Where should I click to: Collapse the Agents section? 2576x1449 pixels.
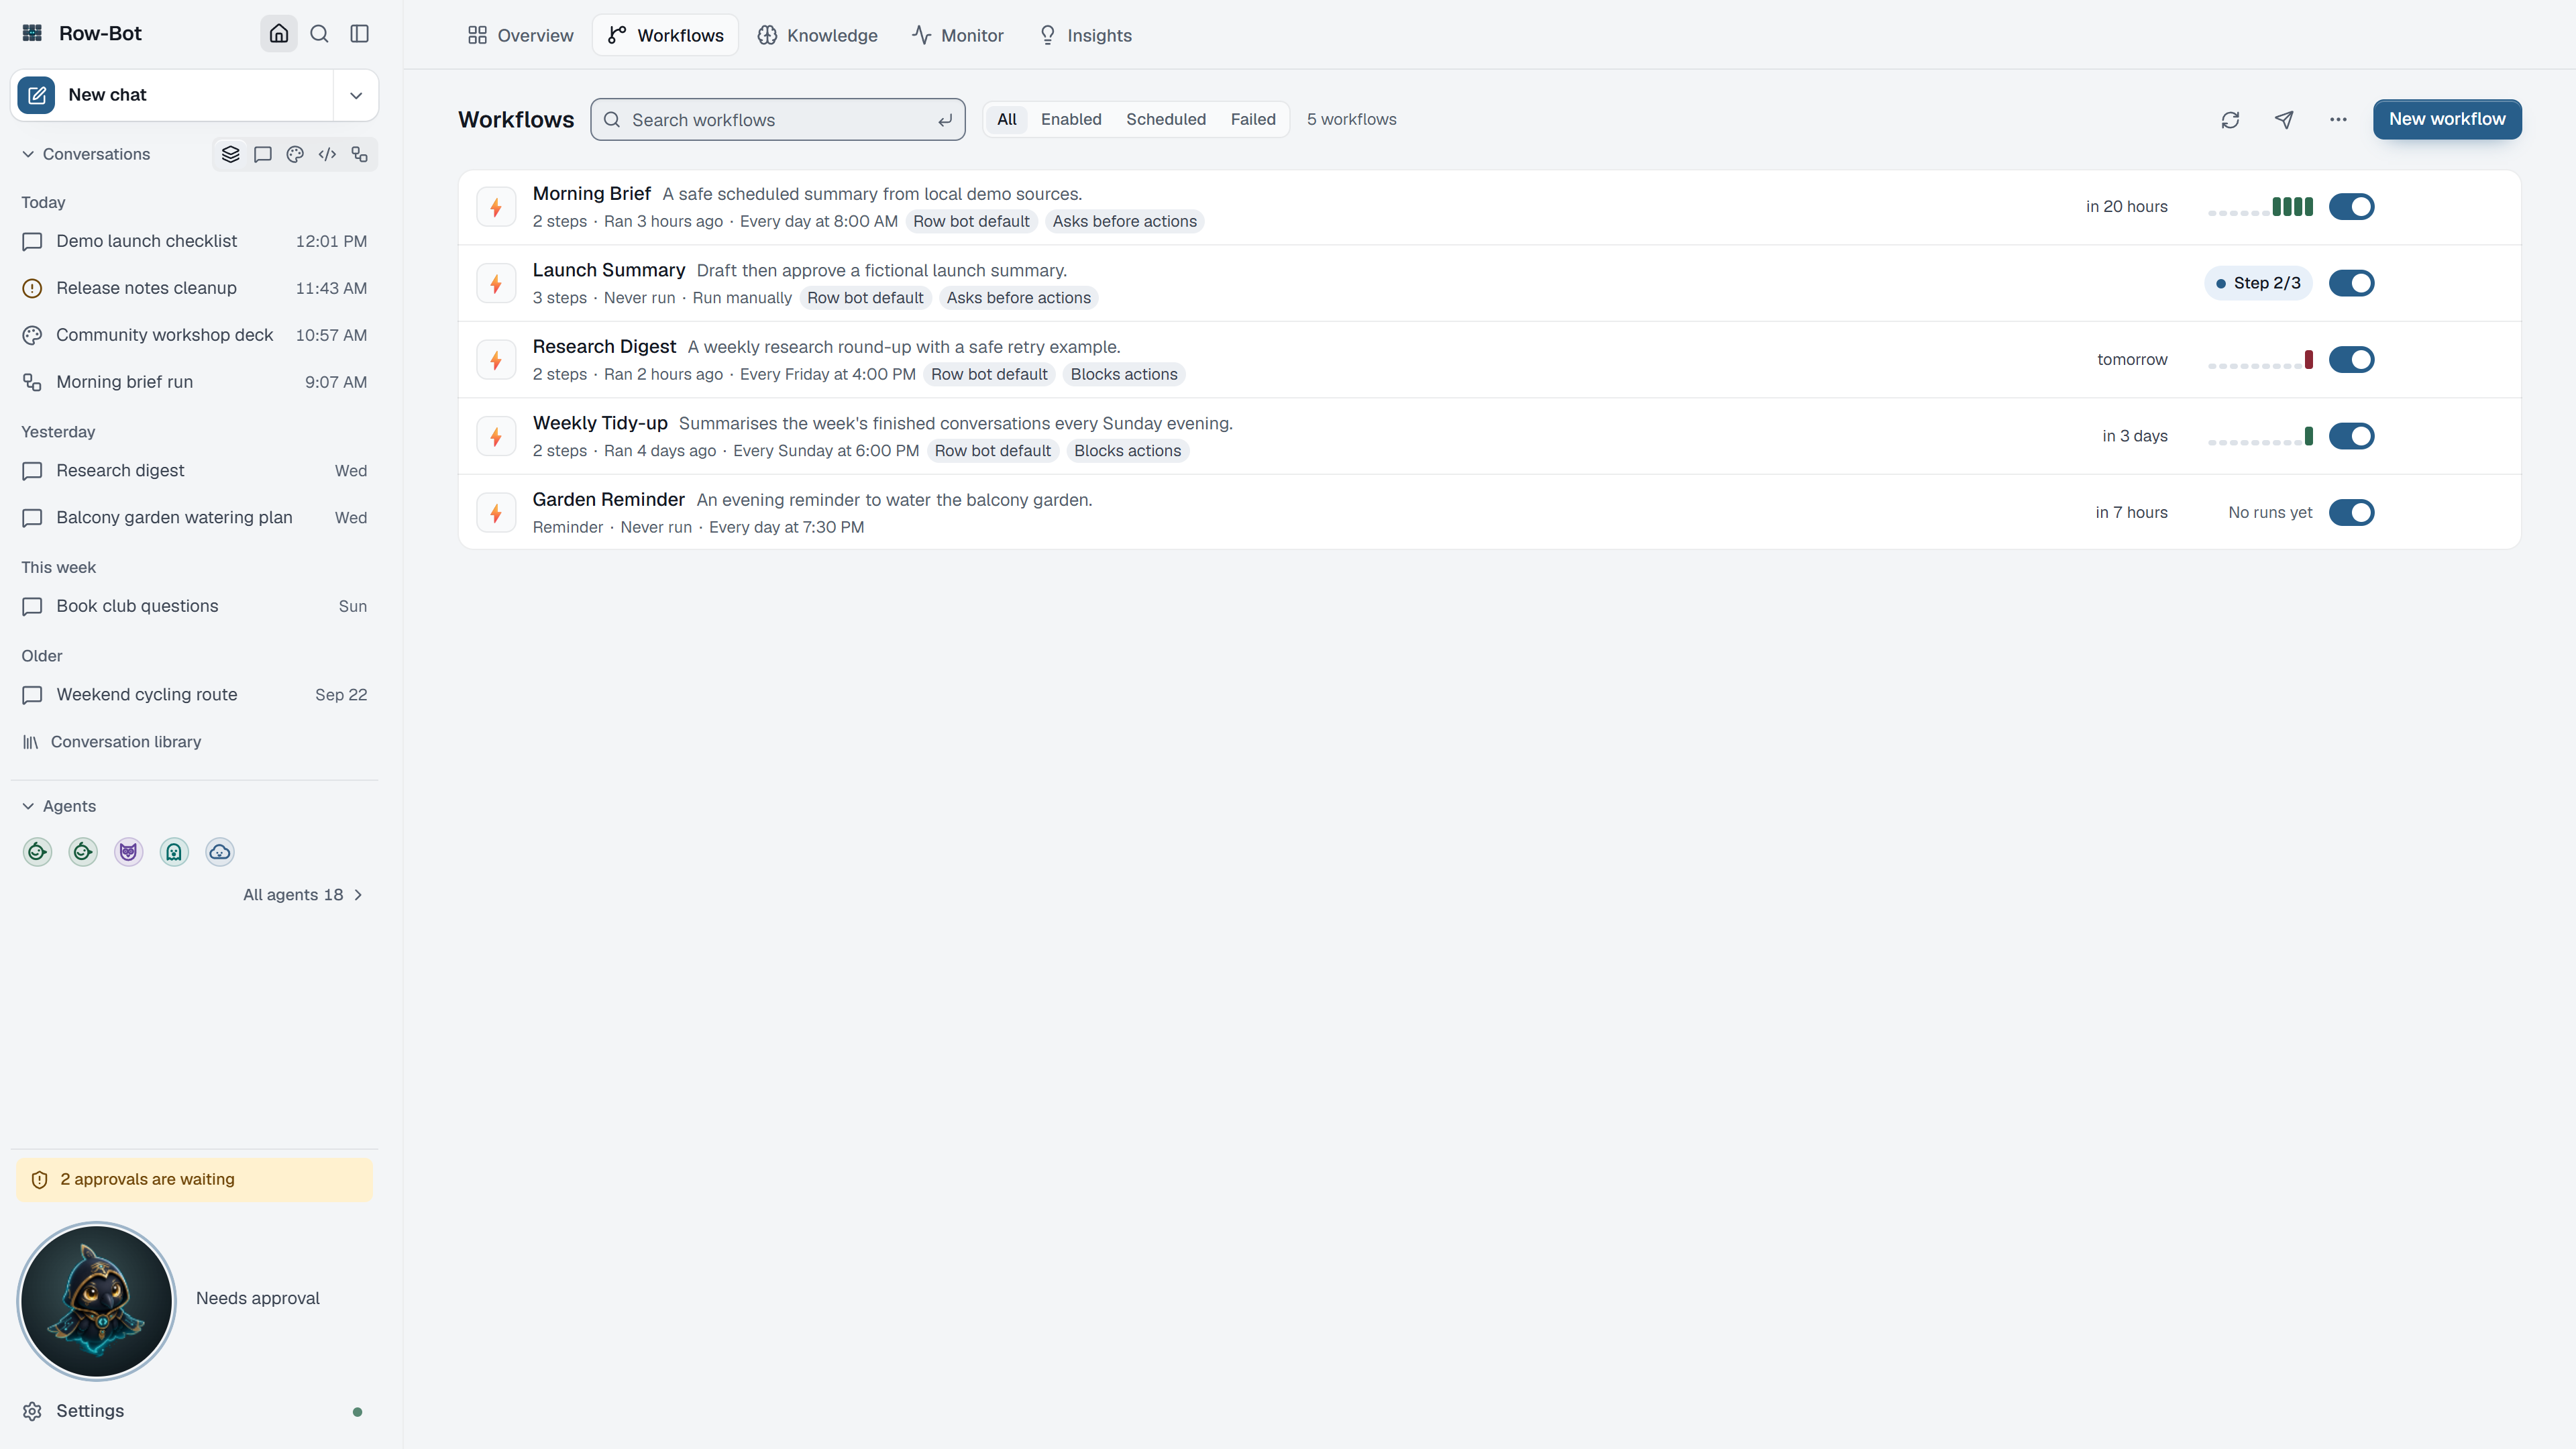click(x=59, y=806)
